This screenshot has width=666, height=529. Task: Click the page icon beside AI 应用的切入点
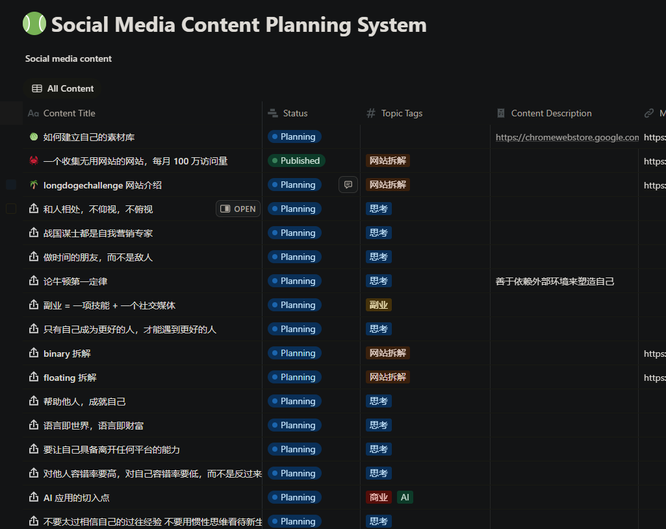click(x=34, y=497)
